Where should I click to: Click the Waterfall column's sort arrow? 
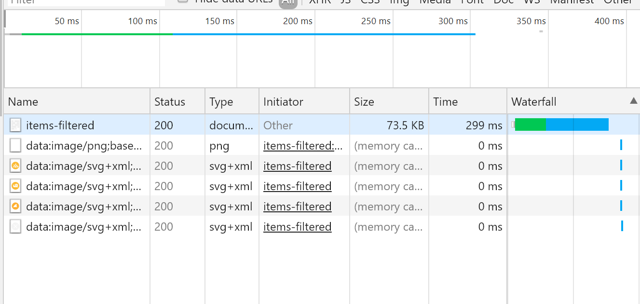633,101
